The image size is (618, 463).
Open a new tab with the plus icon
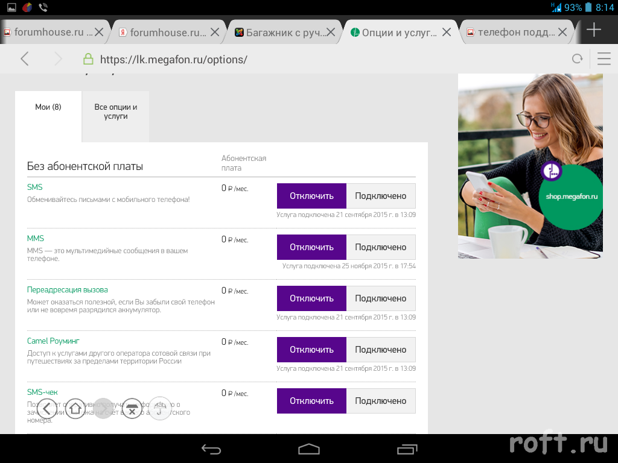pyautogui.click(x=594, y=31)
